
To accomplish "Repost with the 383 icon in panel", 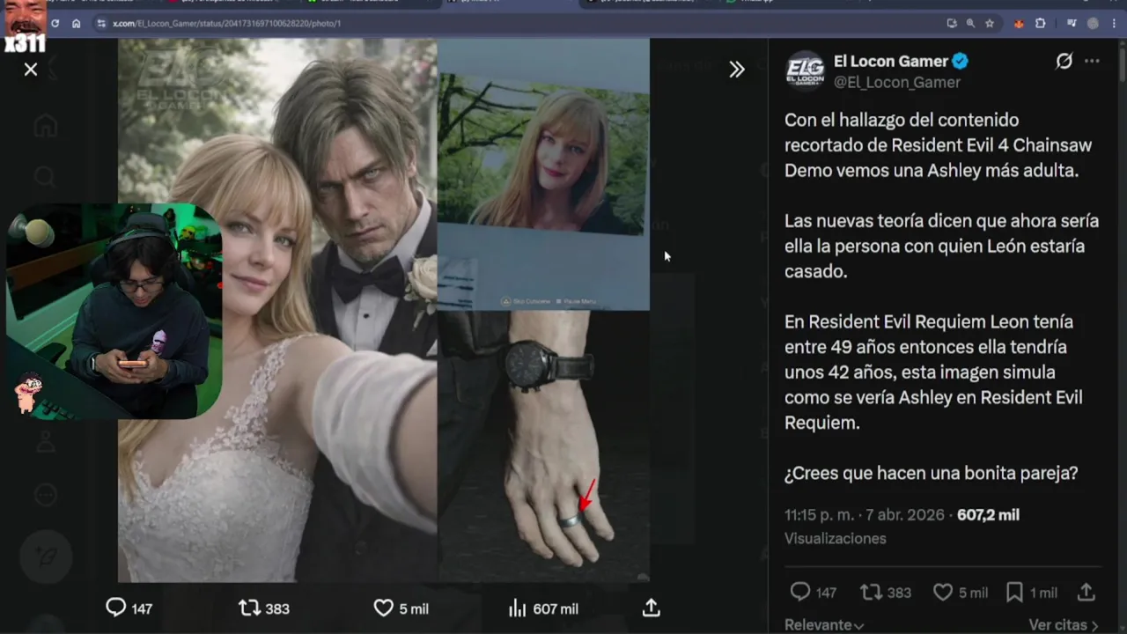I will point(886,593).
